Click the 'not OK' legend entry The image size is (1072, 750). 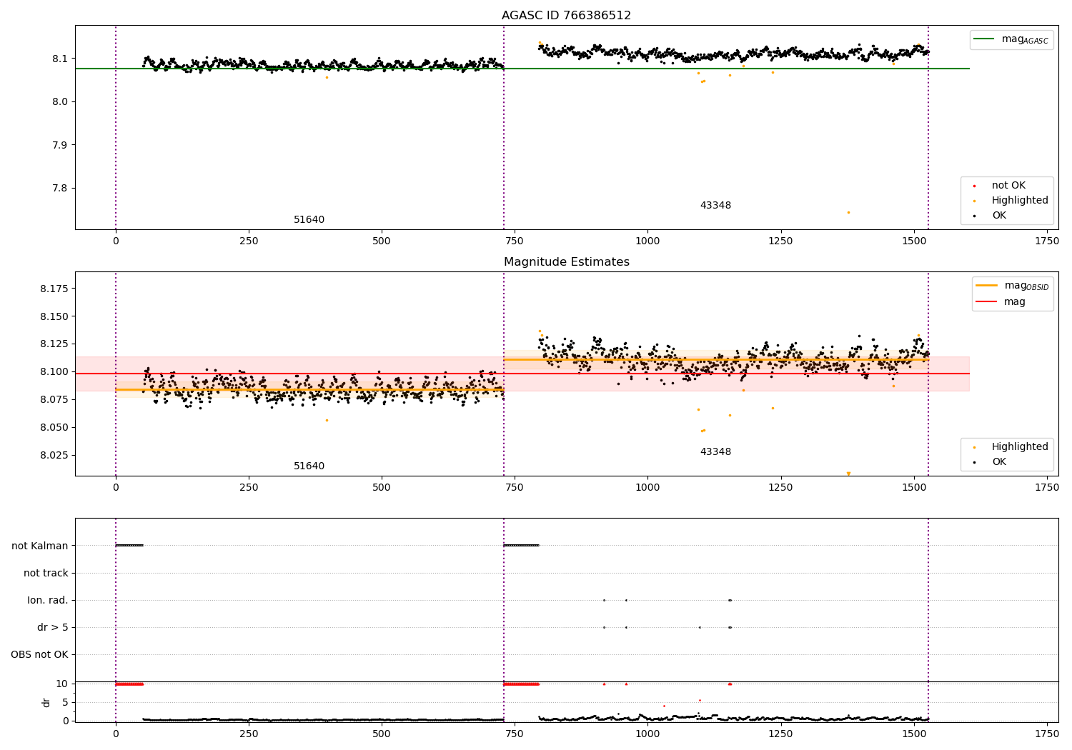click(1008, 186)
